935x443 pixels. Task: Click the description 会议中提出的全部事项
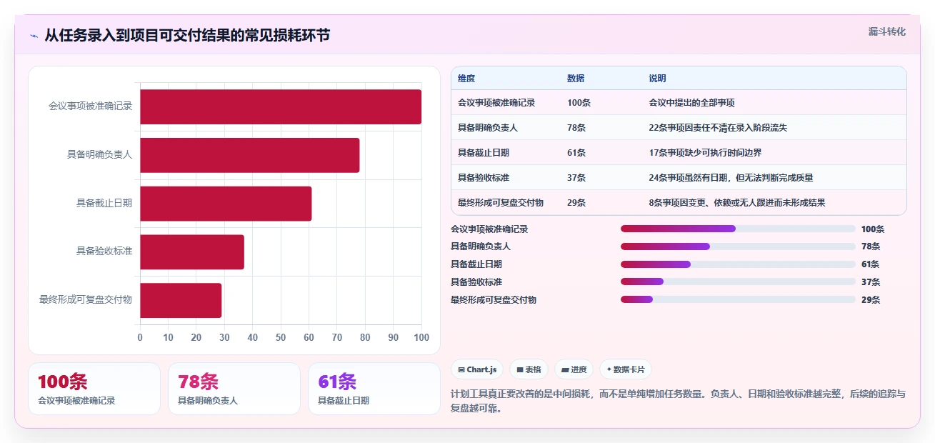[x=692, y=103]
